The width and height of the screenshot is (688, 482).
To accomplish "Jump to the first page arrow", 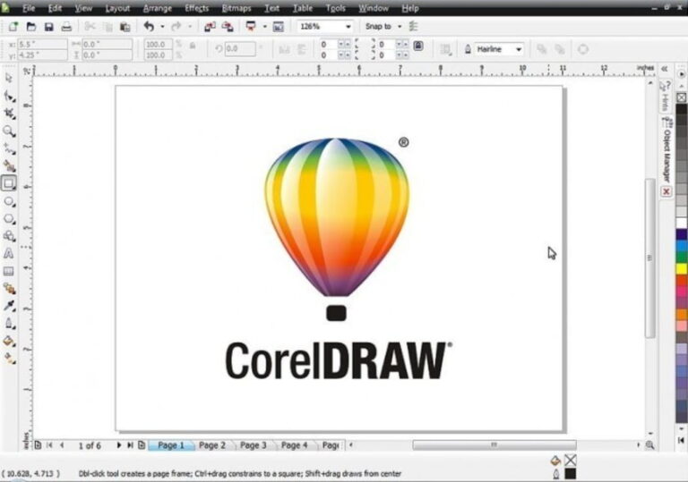I will click(x=49, y=445).
